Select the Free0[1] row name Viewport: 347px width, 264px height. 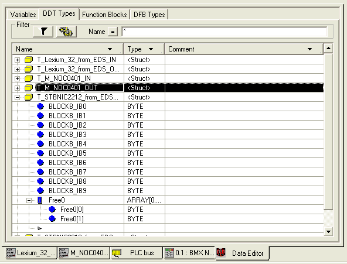coord(72,219)
